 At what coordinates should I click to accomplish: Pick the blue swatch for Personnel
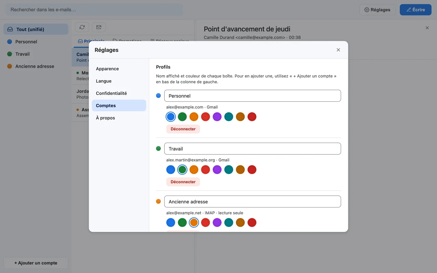(x=171, y=117)
